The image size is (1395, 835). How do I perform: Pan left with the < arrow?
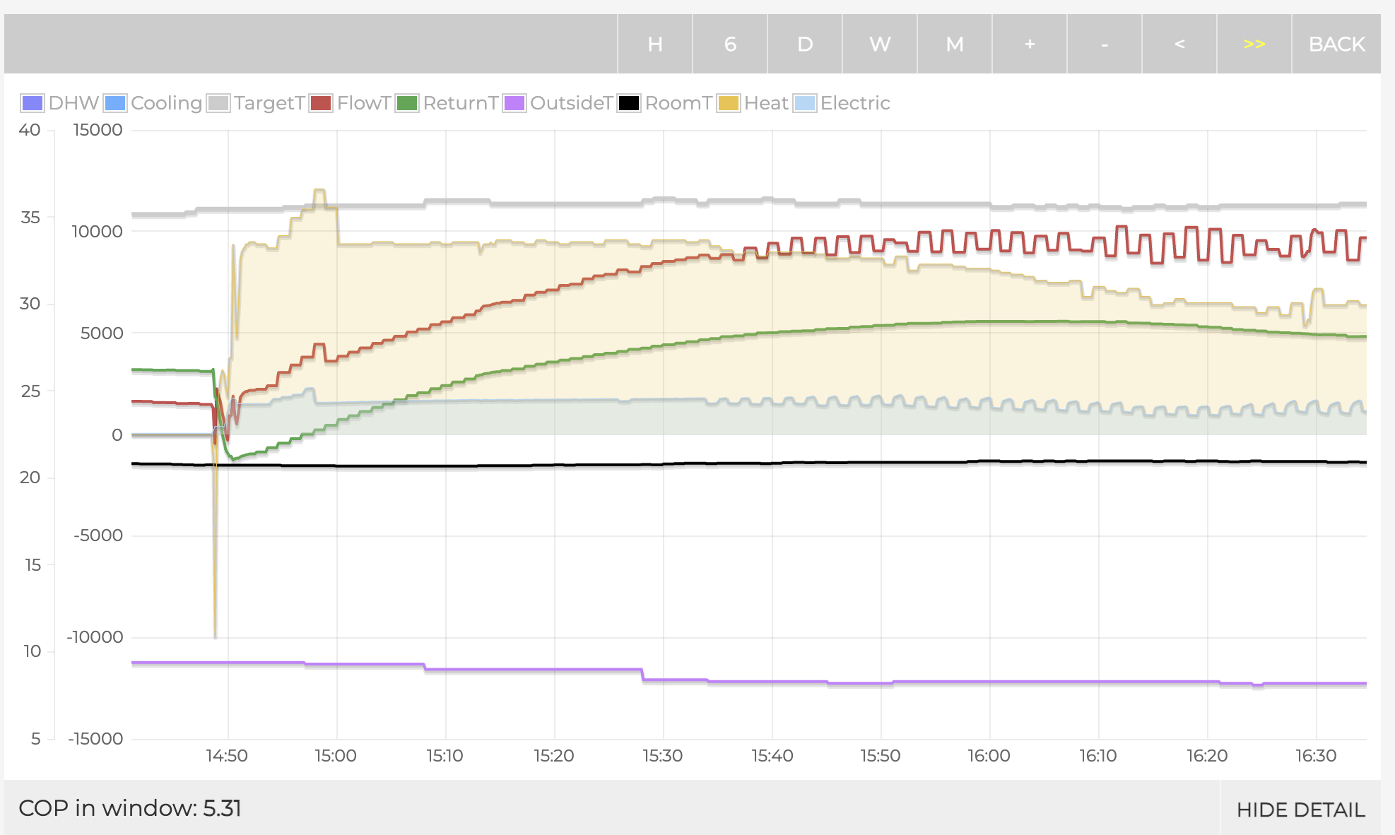click(1179, 44)
